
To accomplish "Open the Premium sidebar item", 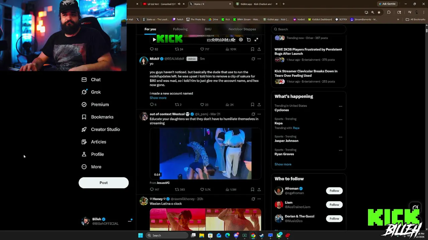I will pos(95,104).
